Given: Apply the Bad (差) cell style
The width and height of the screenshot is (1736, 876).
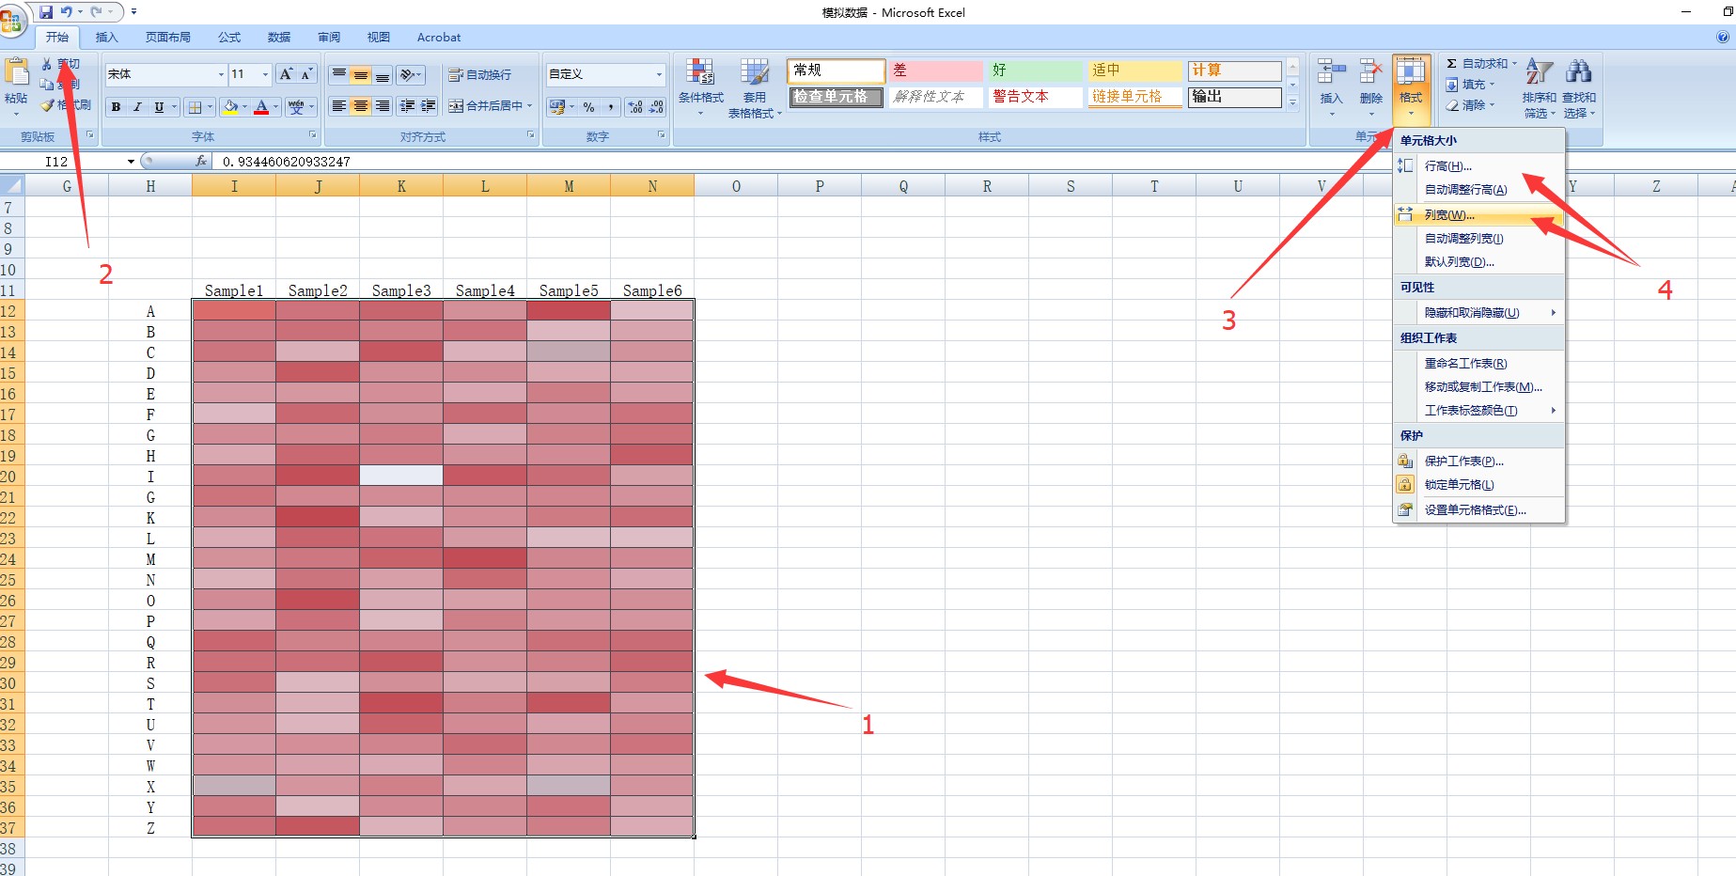Looking at the screenshot, I should coord(936,70).
